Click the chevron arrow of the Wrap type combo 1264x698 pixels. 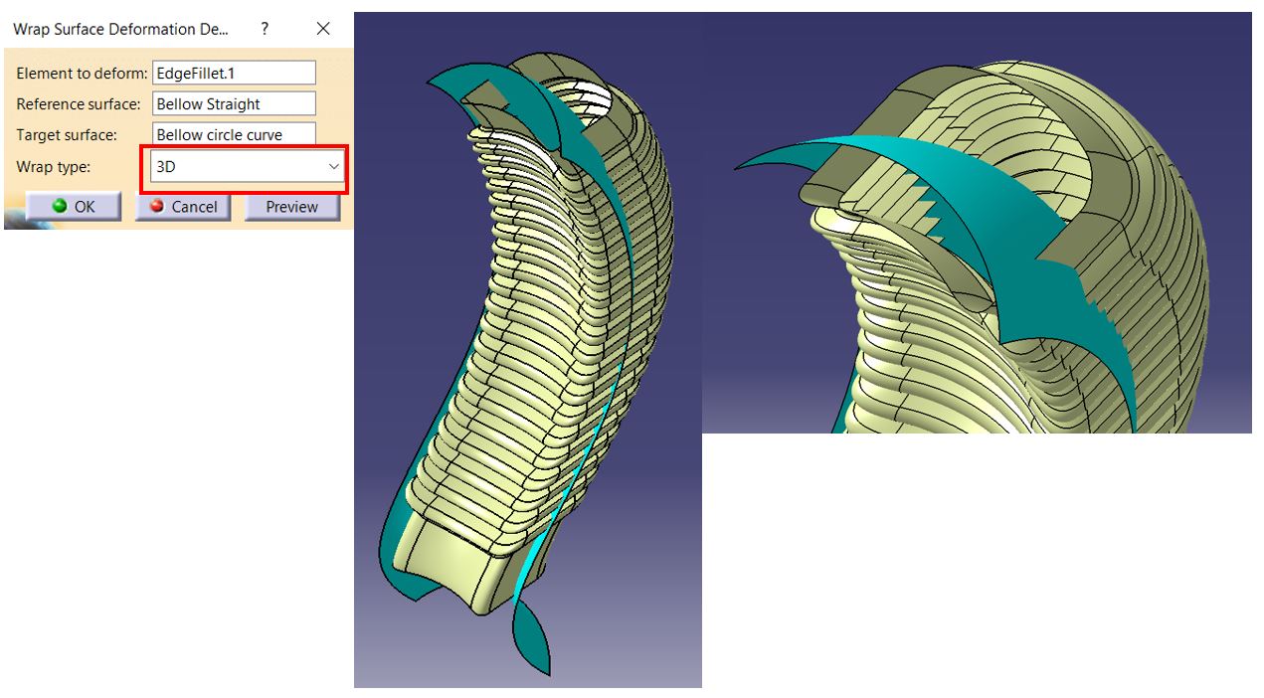(334, 166)
